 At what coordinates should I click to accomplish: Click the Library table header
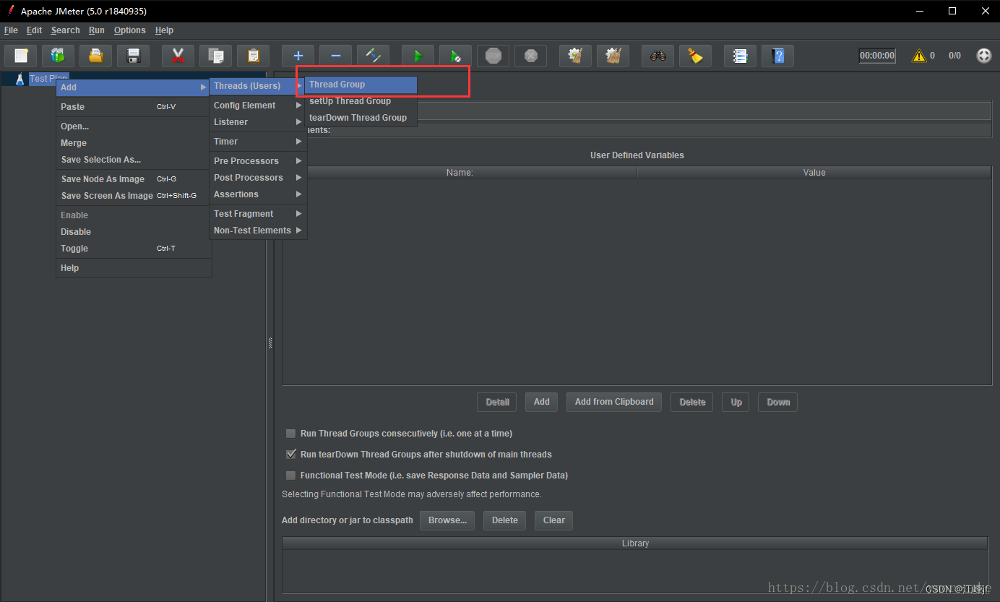(635, 543)
